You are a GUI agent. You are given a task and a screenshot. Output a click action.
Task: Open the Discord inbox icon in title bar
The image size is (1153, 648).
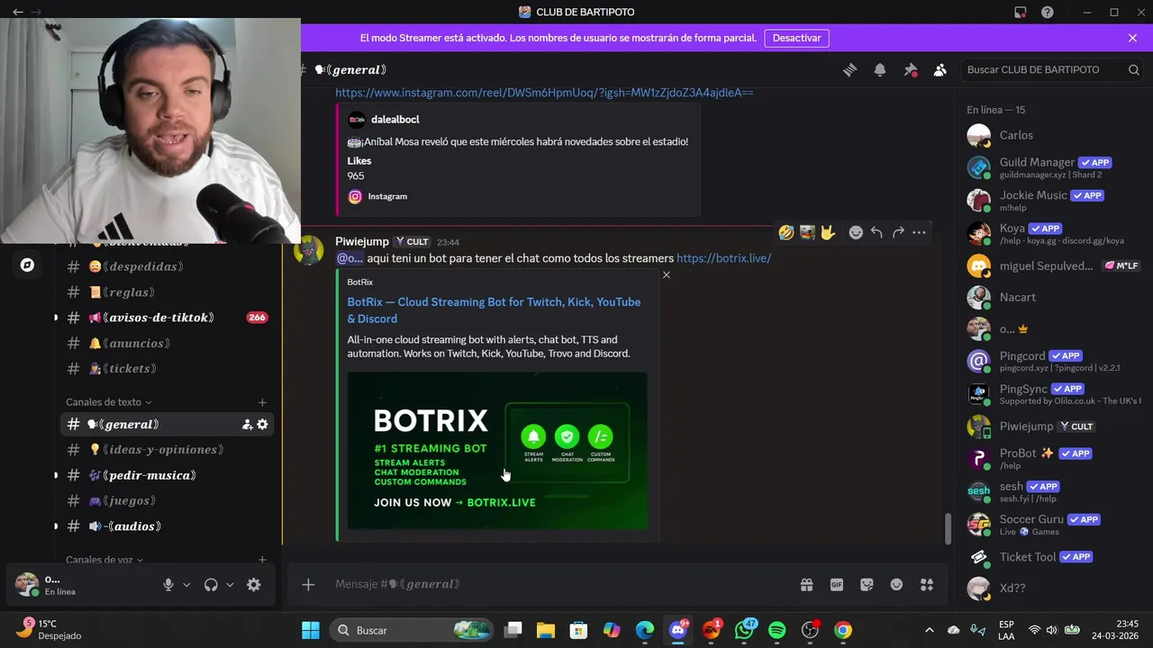[x=1020, y=13]
